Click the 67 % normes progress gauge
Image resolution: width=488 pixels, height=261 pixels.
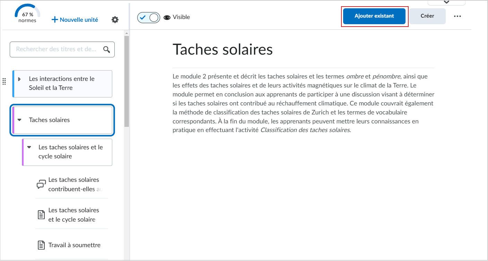pos(27,14)
